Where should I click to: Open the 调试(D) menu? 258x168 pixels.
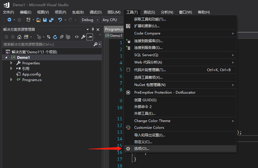point(96,12)
